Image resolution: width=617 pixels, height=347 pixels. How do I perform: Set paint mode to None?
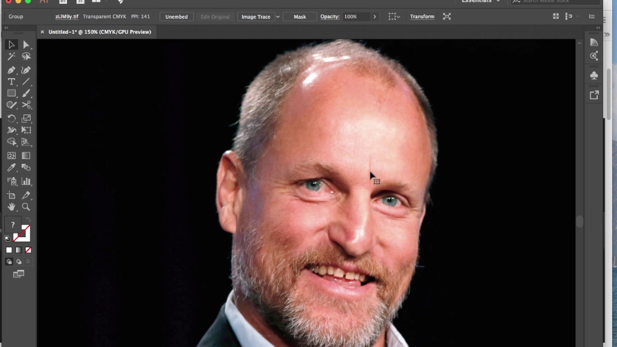(28, 250)
